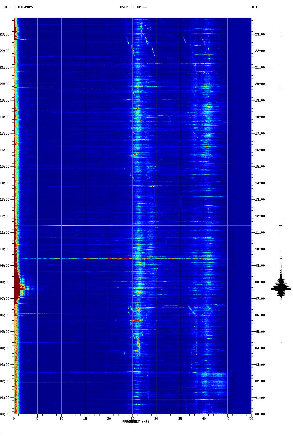Click the 21:00 label on right axis
This screenshot has width=293, height=436.
pyautogui.click(x=260, y=67)
